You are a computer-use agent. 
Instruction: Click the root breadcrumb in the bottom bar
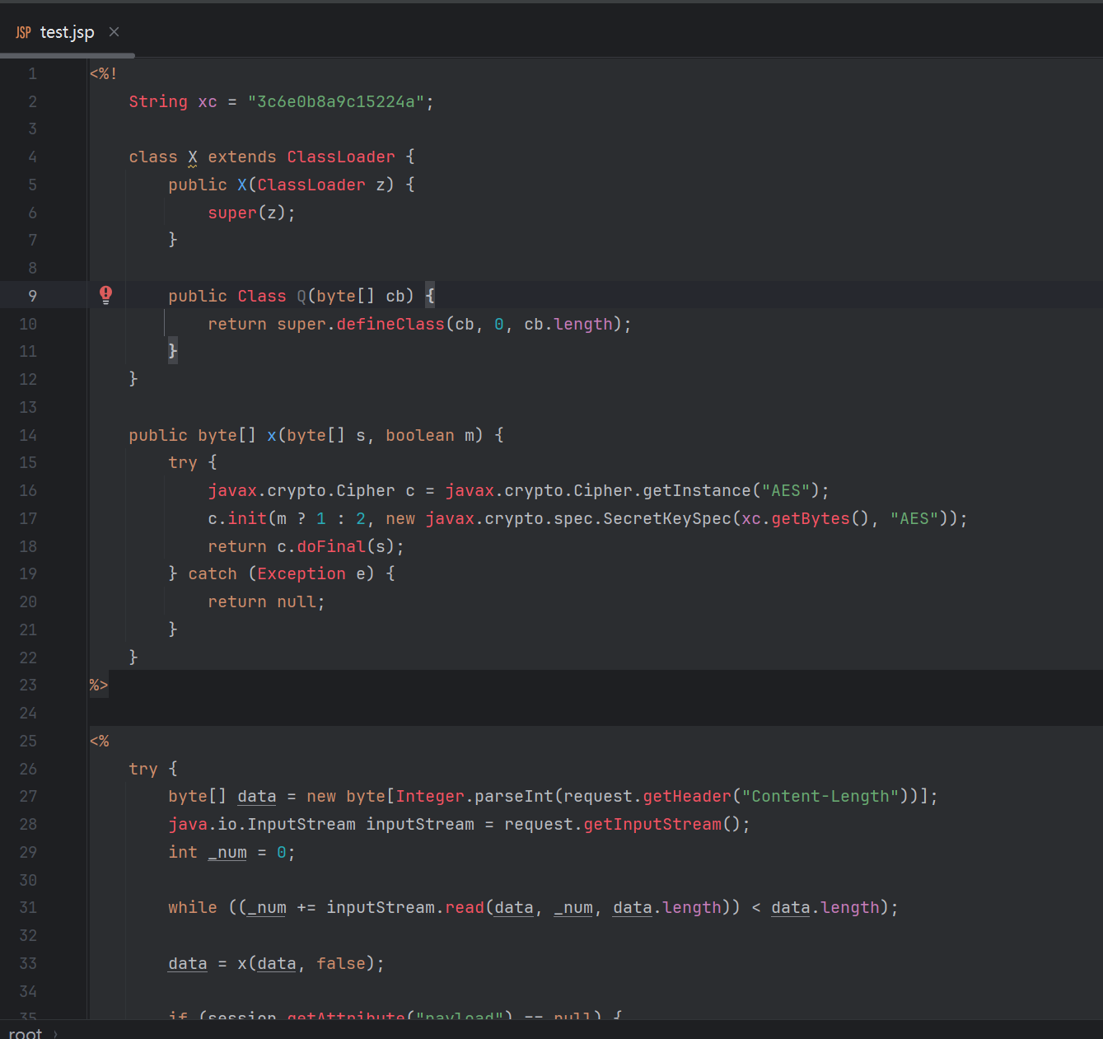pyautogui.click(x=25, y=1033)
